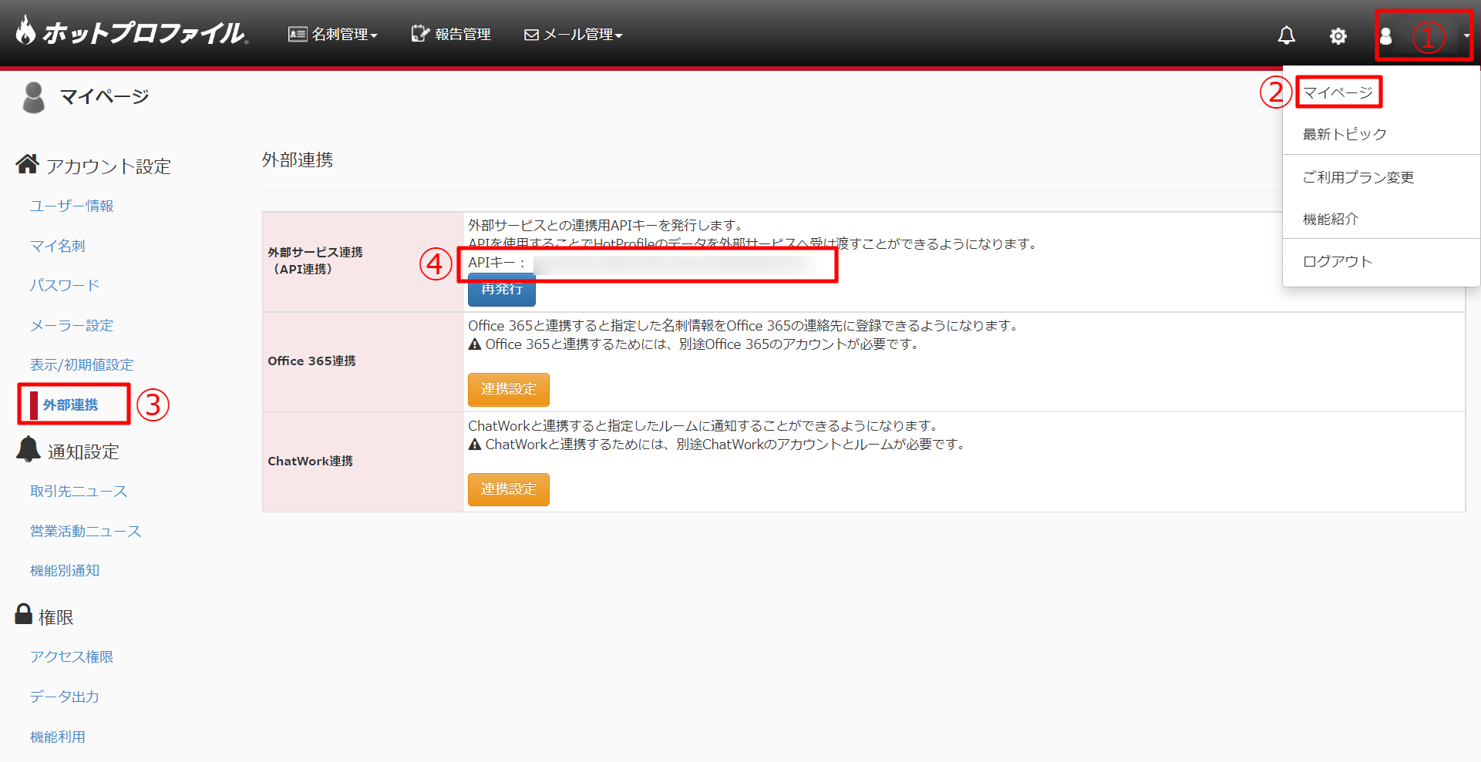Select the 外部連携 sidebar item
Viewport: 1481px width, 762px height.
click(x=70, y=404)
